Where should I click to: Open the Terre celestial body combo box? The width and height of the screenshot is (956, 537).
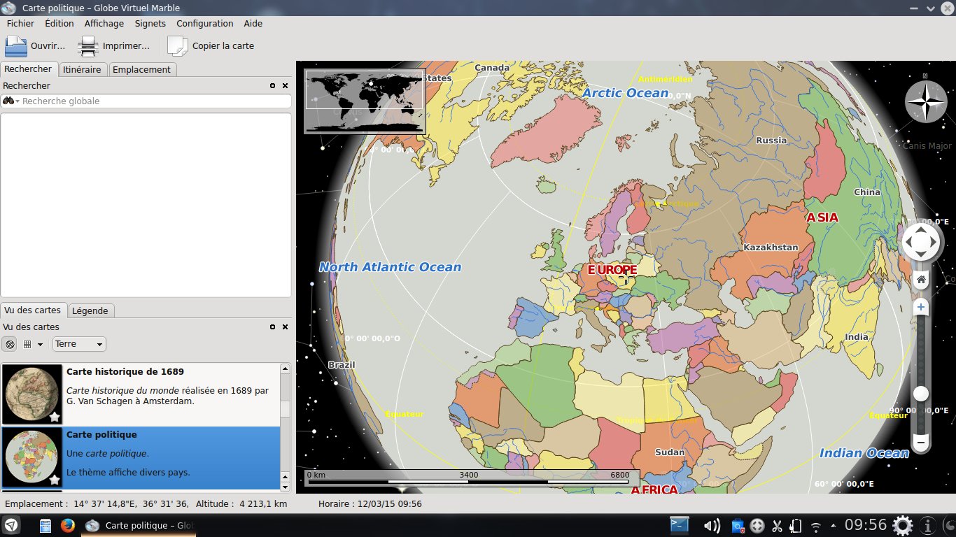point(79,344)
